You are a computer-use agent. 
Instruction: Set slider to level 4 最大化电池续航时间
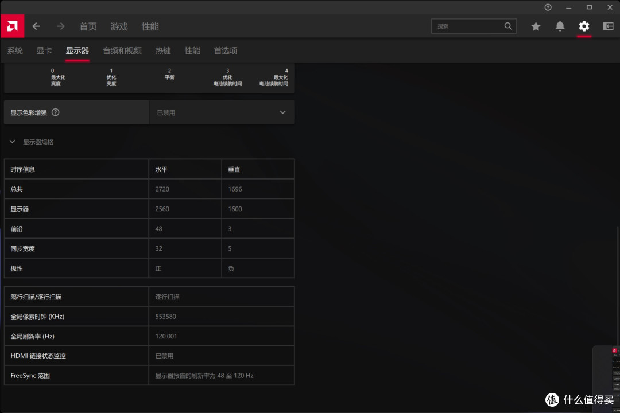click(x=274, y=77)
